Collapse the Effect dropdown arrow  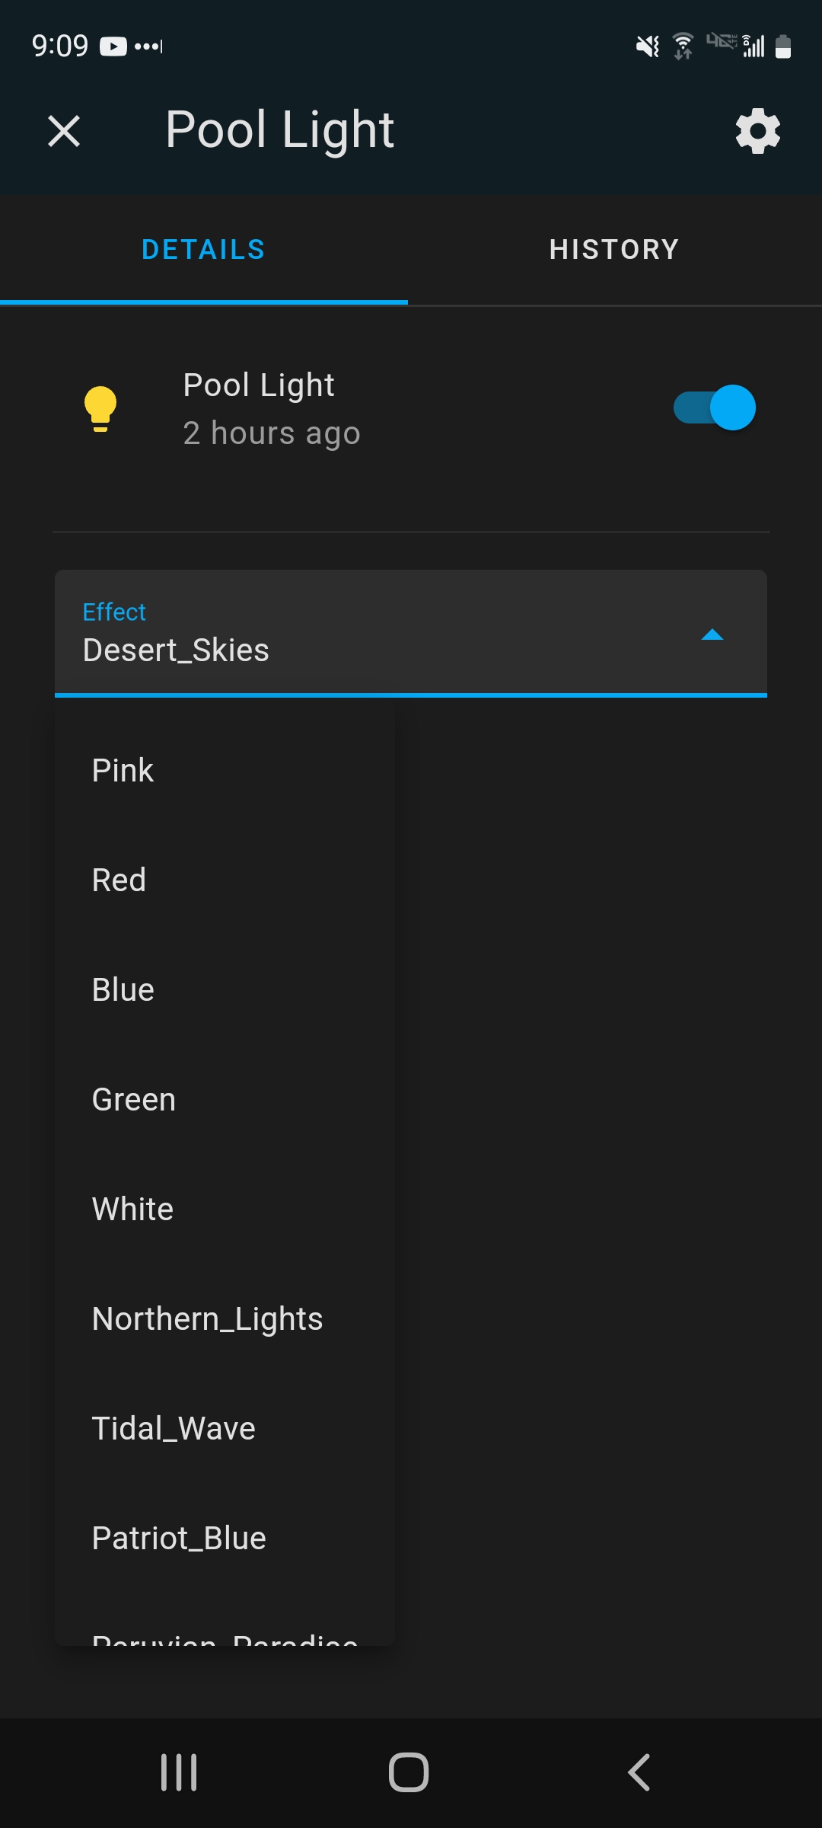click(x=712, y=634)
